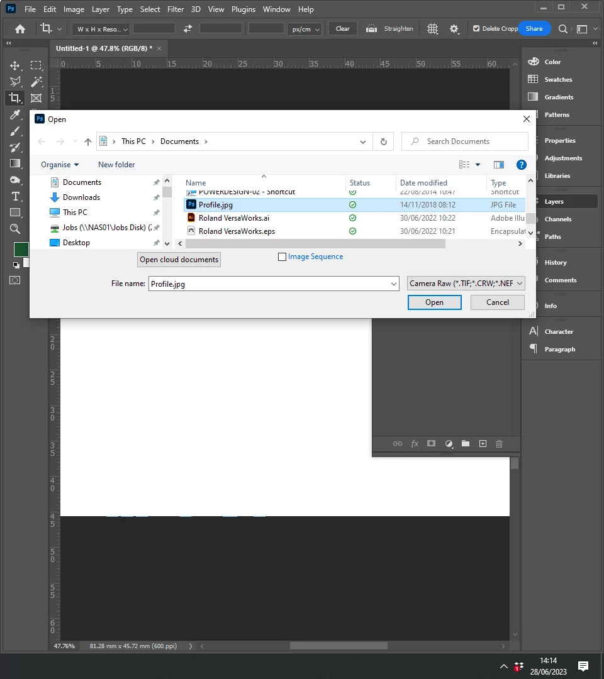Toggle preview pane in Open dialog
The image size is (604, 679).
(x=499, y=165)
